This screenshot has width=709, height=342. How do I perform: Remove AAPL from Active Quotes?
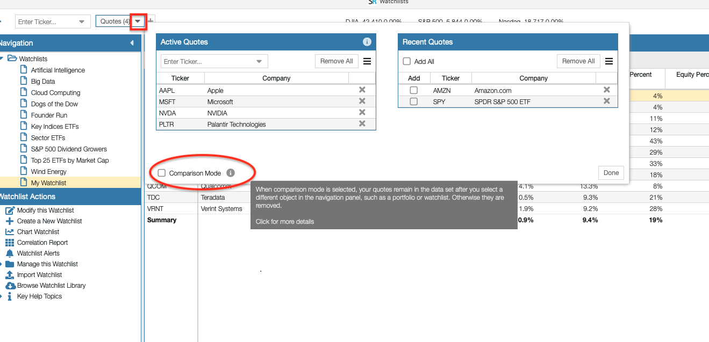tap(362, 90)
